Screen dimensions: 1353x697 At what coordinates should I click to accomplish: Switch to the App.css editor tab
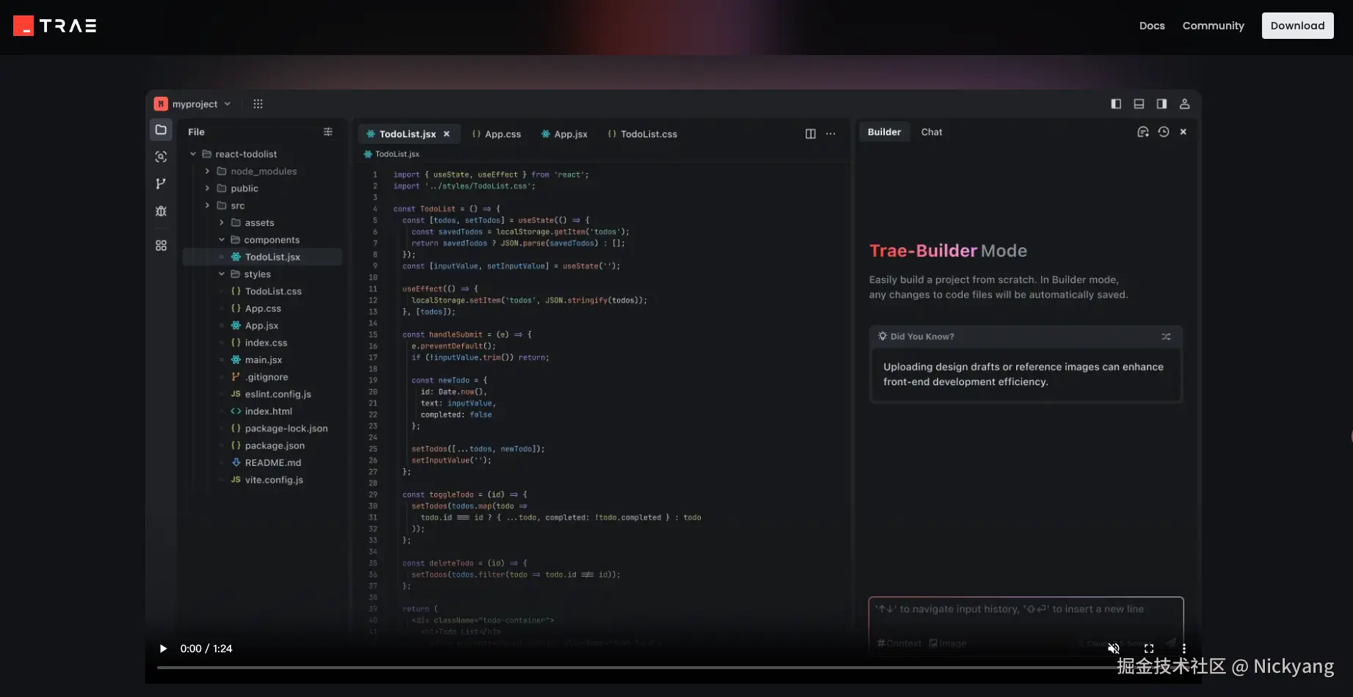497,134
